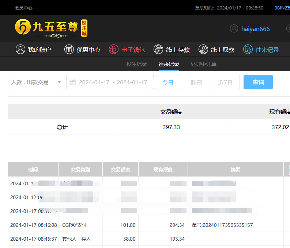
Task: Switch to the 处理中订单 tab
Action: 203,64
